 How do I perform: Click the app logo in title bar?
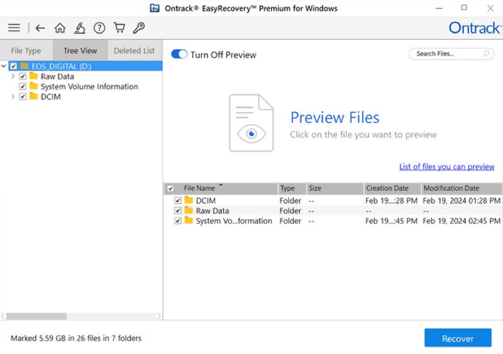[x=155, y=8]
